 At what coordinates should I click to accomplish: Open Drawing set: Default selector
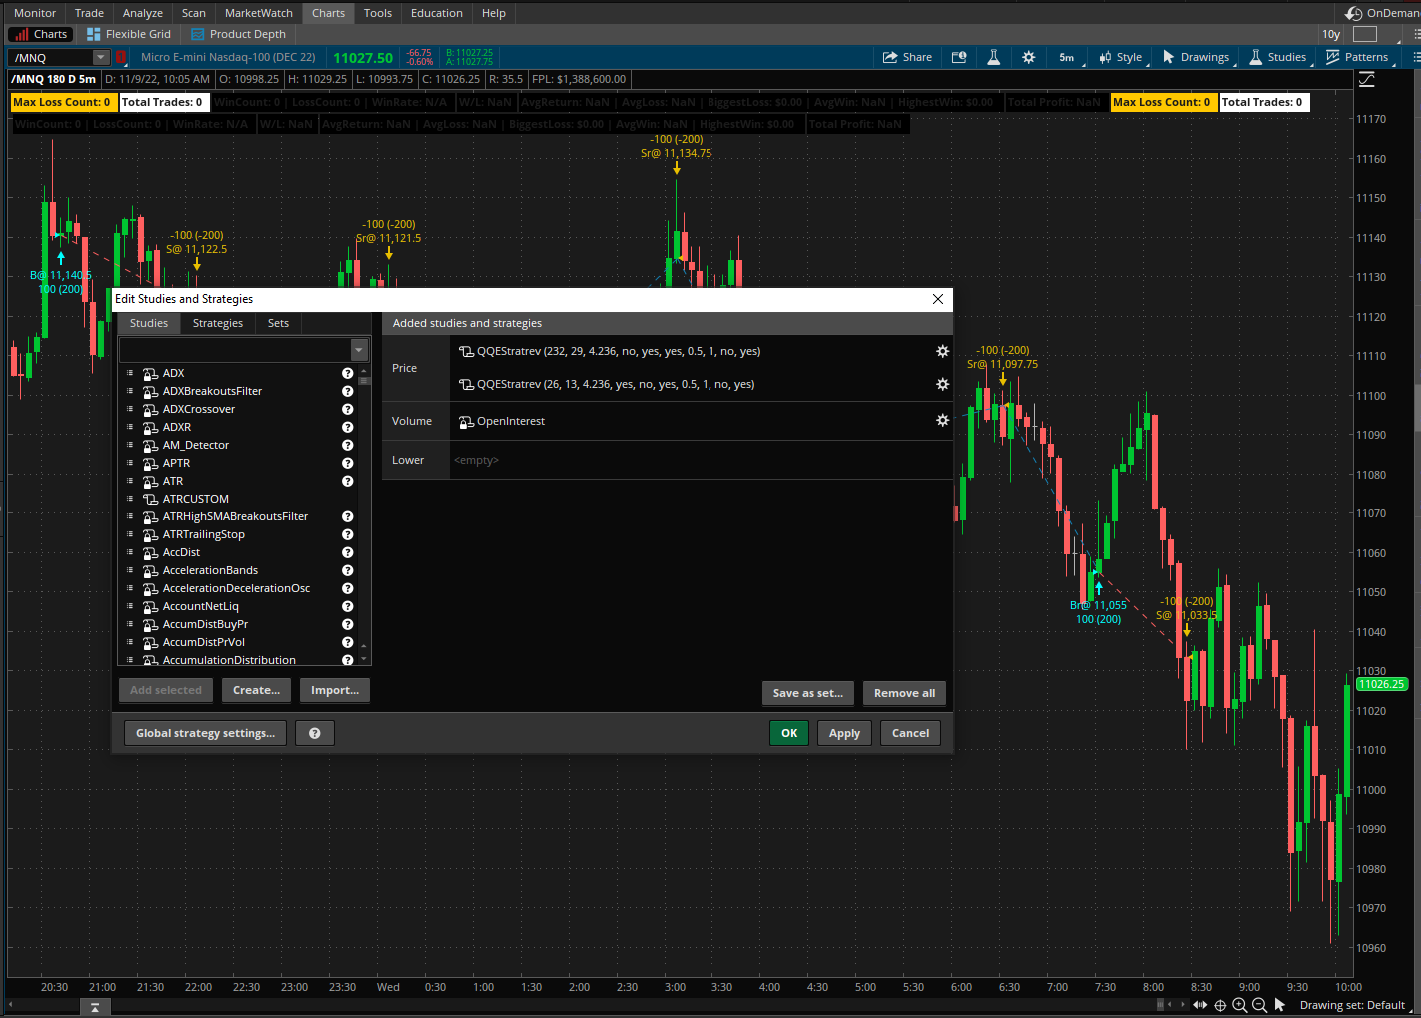point(1352,1005)
